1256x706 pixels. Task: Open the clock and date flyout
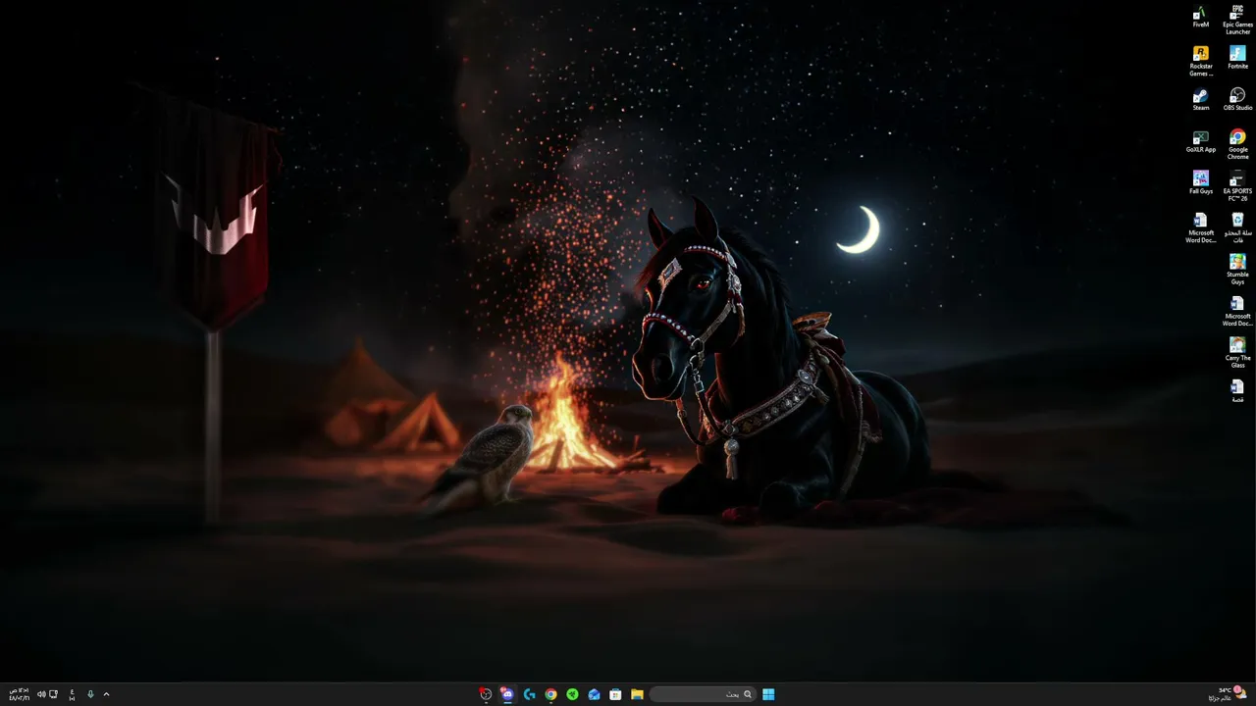[x=19, y=694]
